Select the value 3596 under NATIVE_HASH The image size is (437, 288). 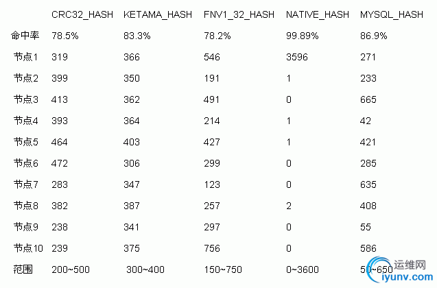(x=297, y=57)
